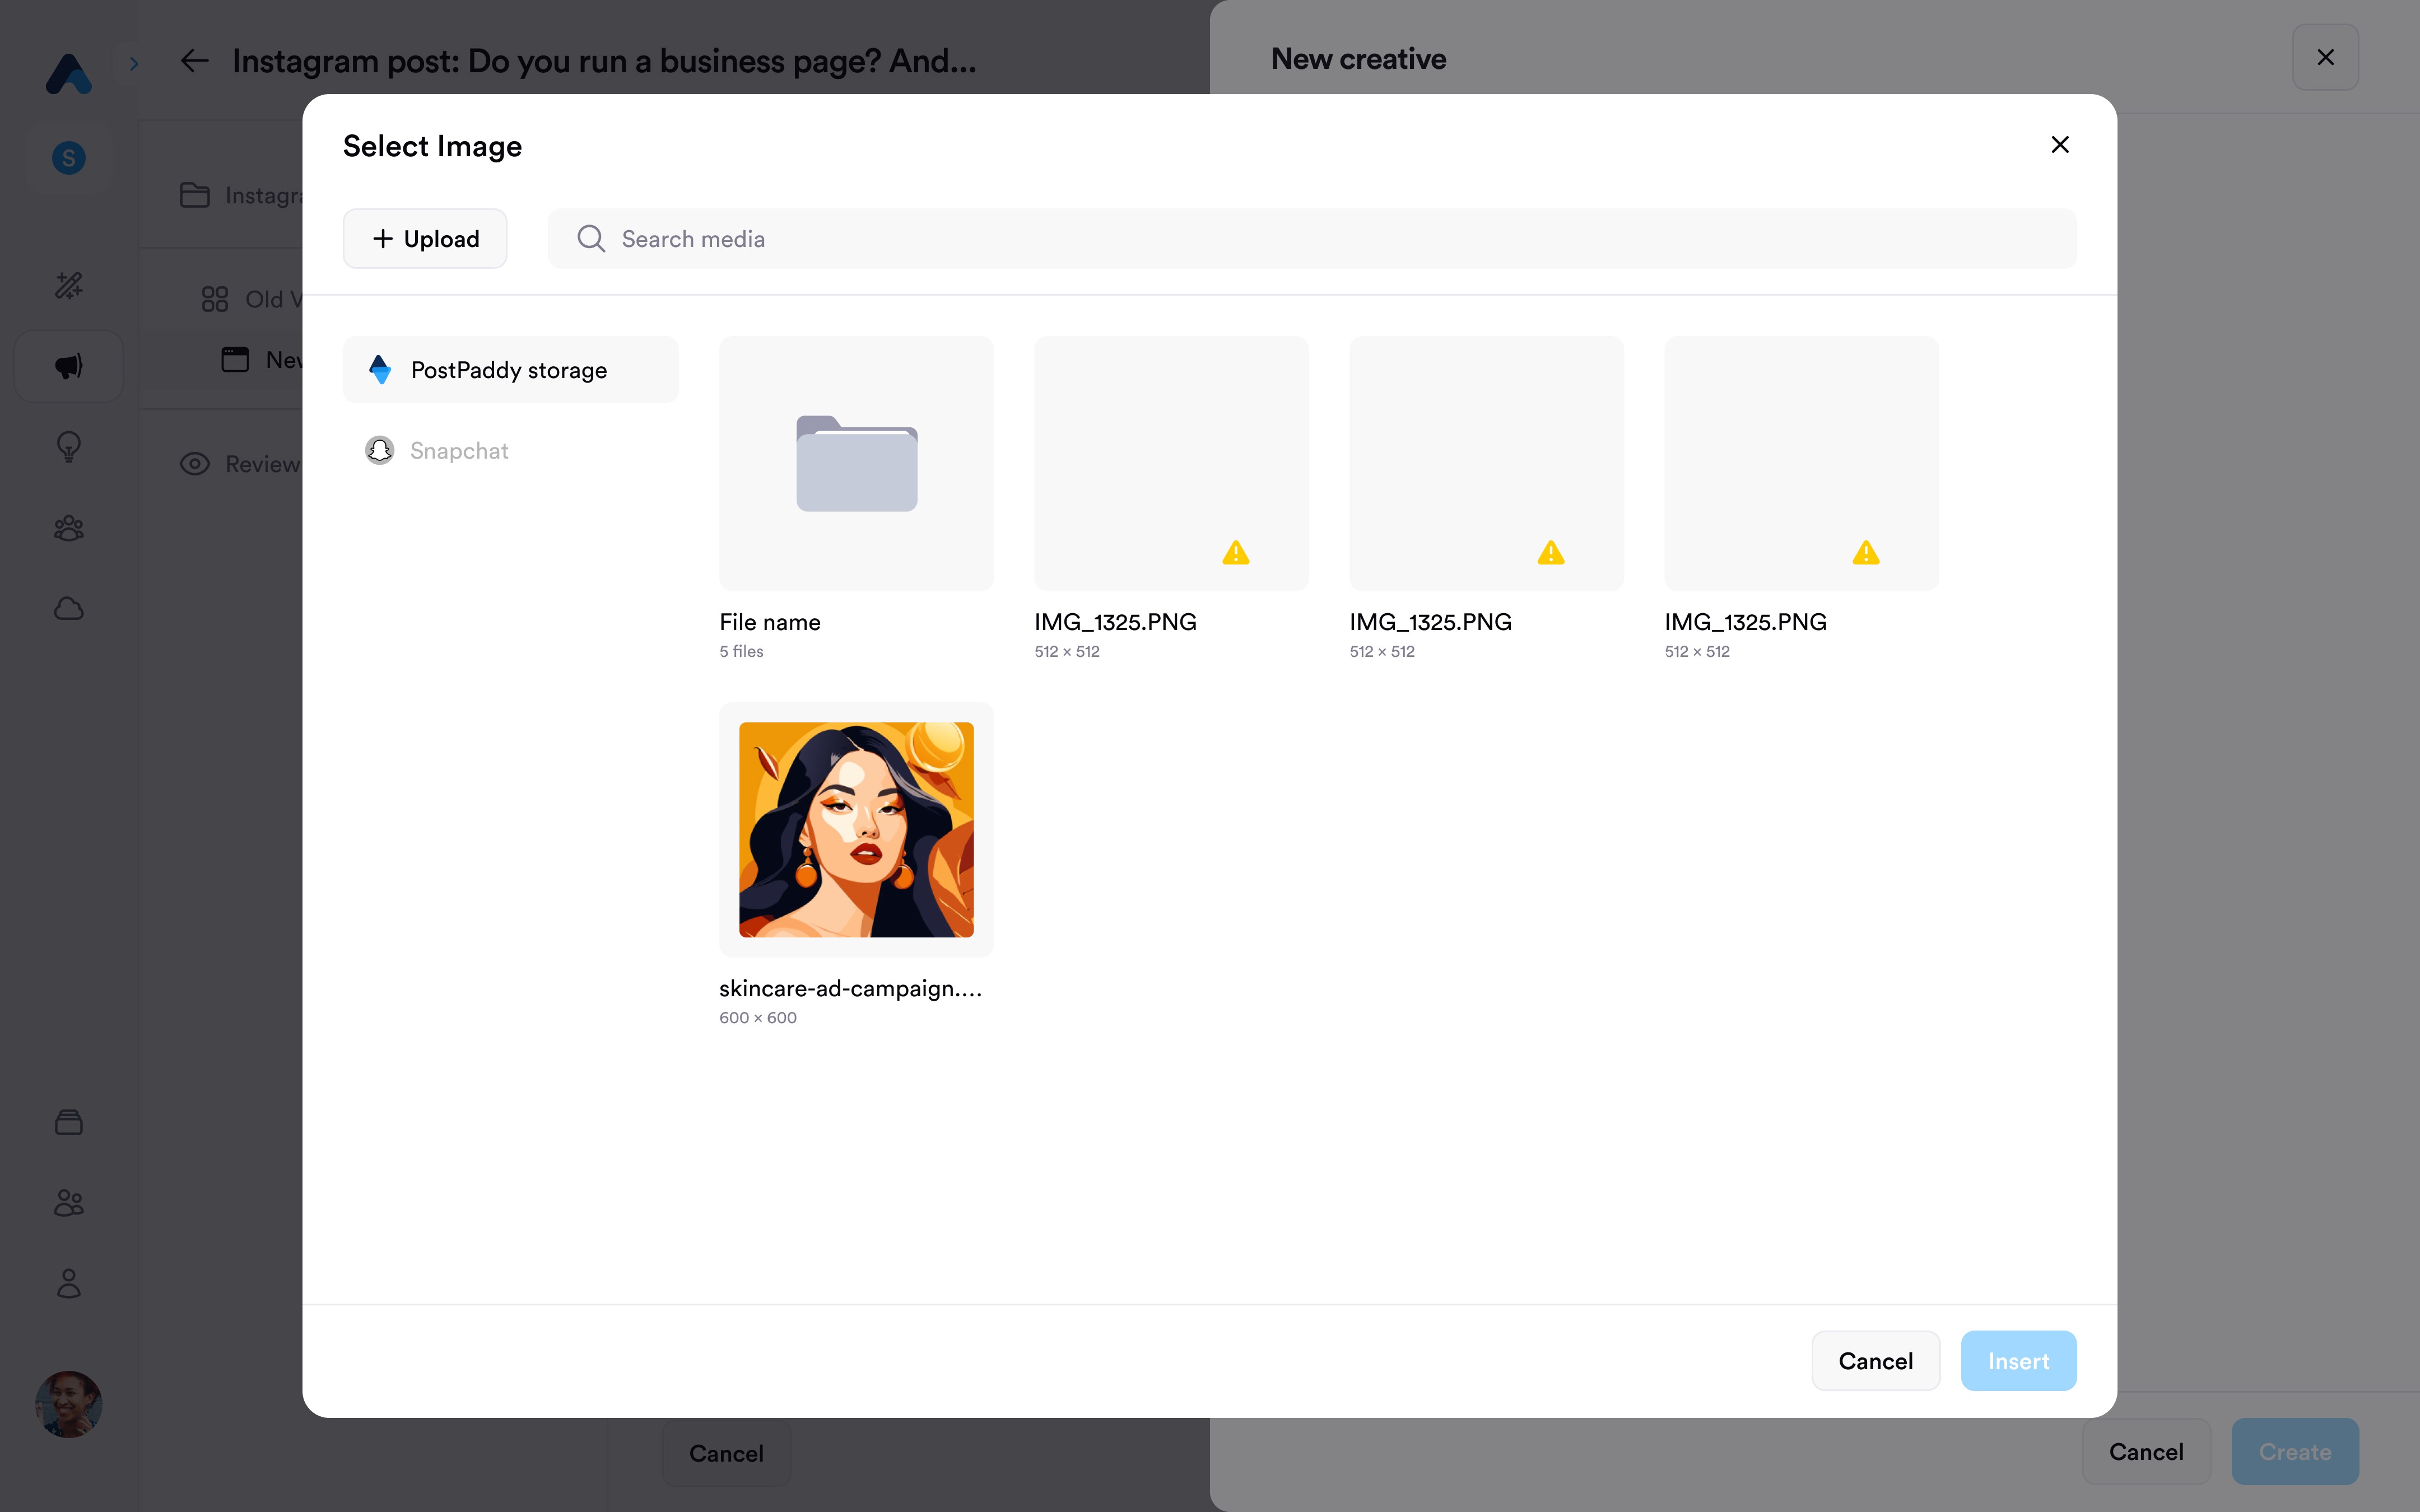Click the lightbulb ideas sidebar icon
Screen dimensions: 2420x1512
pos(68,447)
